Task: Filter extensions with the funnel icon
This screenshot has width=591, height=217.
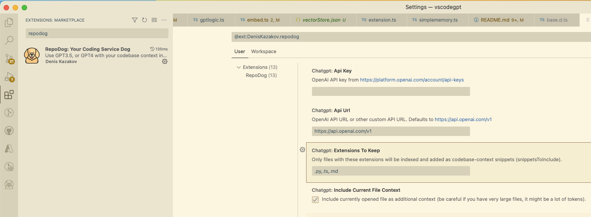Action: pyautogui.click(x=135, y=20)
